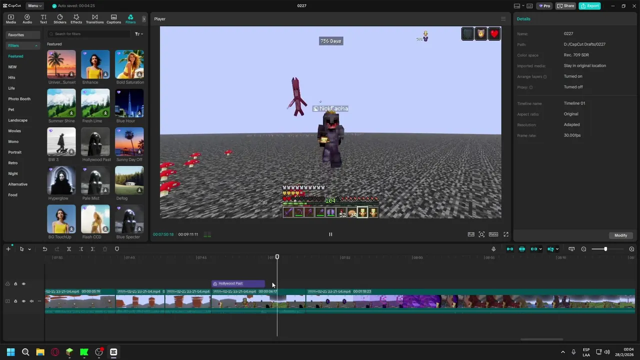Toggle clip linkage
The height and width of the screenshot is (360, 640).
[534, 249]
